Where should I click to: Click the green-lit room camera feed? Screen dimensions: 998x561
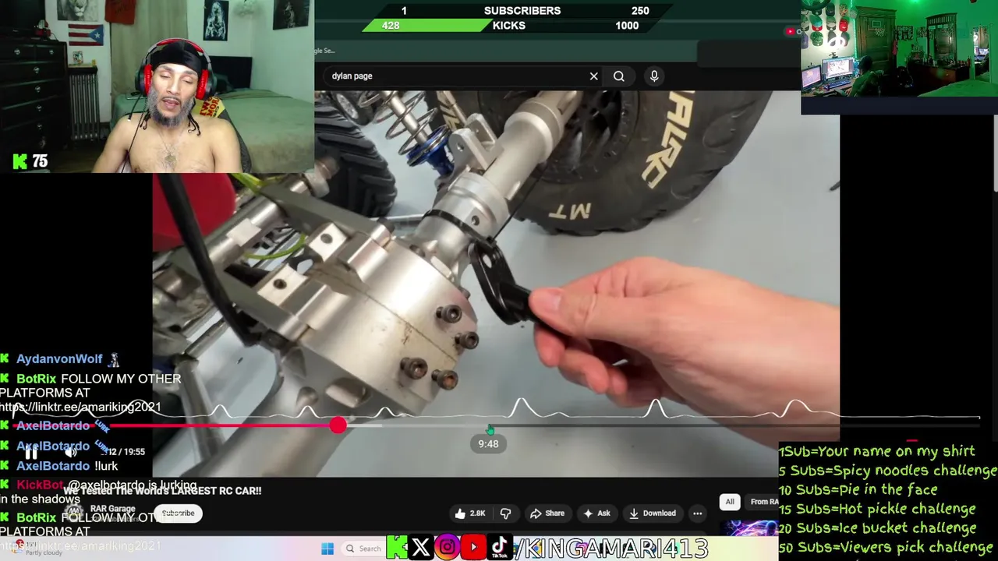(899, 48)
